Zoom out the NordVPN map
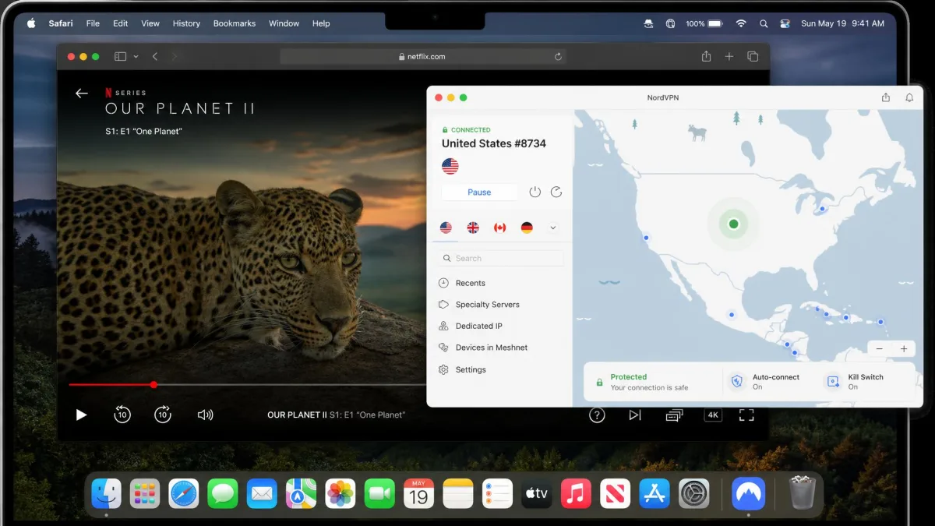935x526 pixels. pyautogui.click(x=880, y=349)
